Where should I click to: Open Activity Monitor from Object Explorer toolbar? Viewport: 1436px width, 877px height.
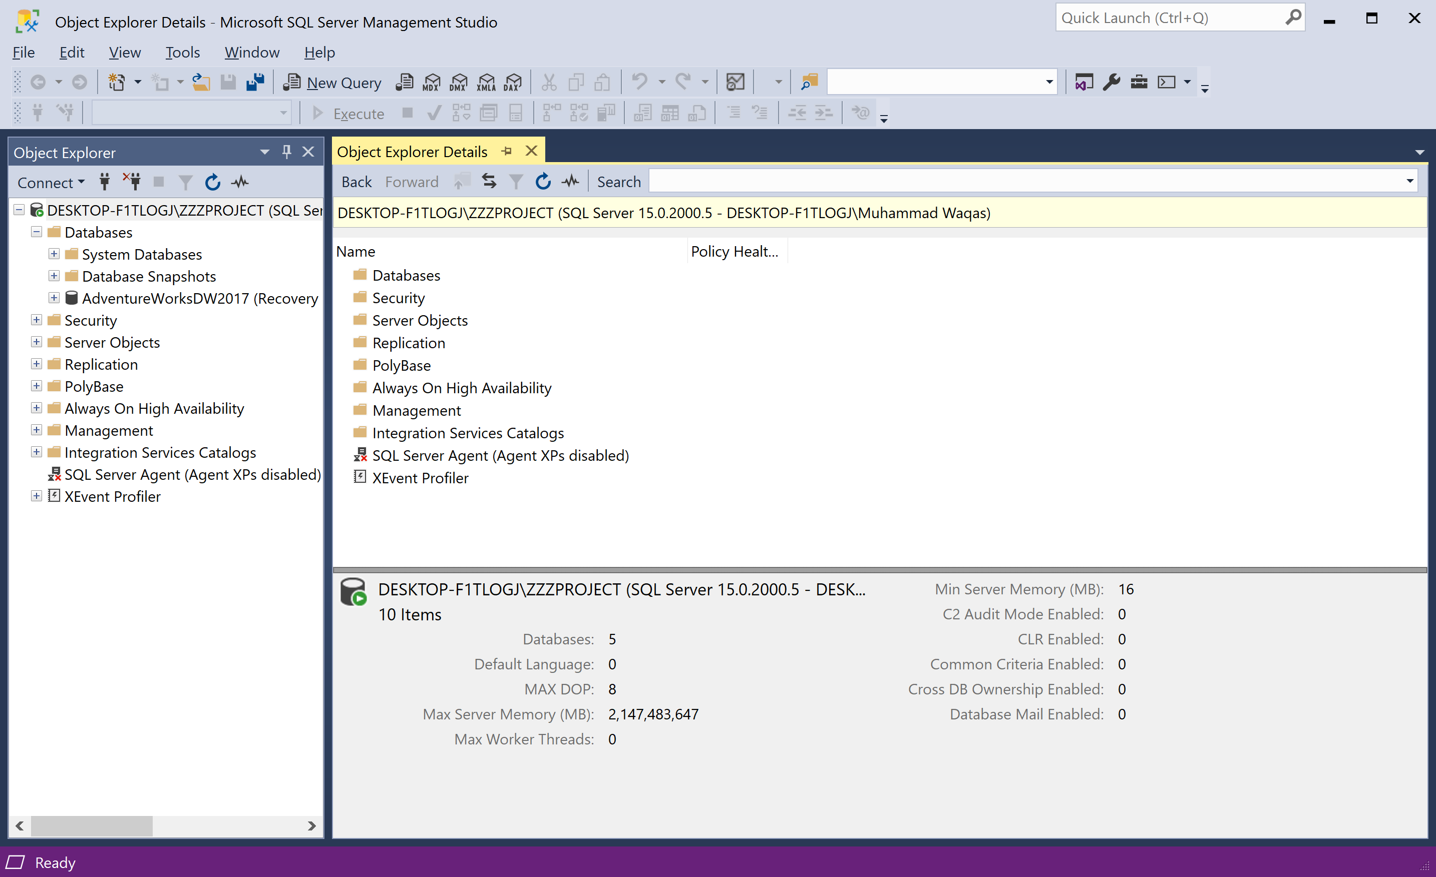pyautogui.click(x=239, y=182)
